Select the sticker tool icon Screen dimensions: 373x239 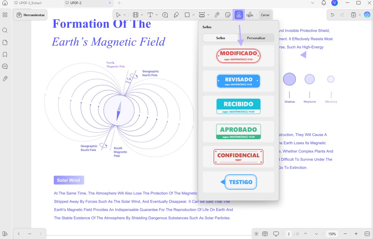coord(228,15)
